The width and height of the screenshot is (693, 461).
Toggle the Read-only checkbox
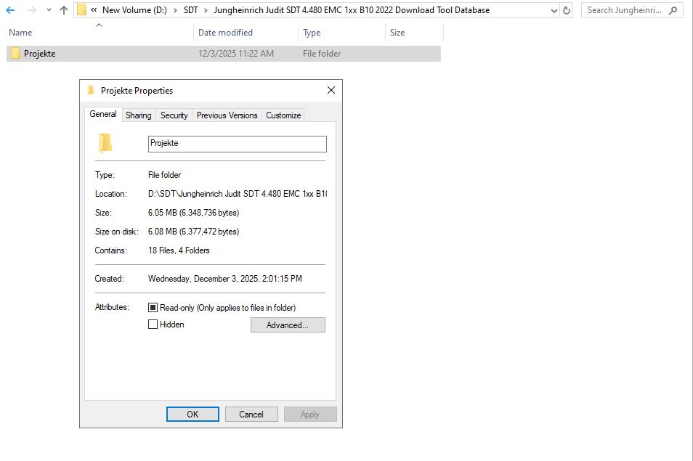[x=153, y=307]
